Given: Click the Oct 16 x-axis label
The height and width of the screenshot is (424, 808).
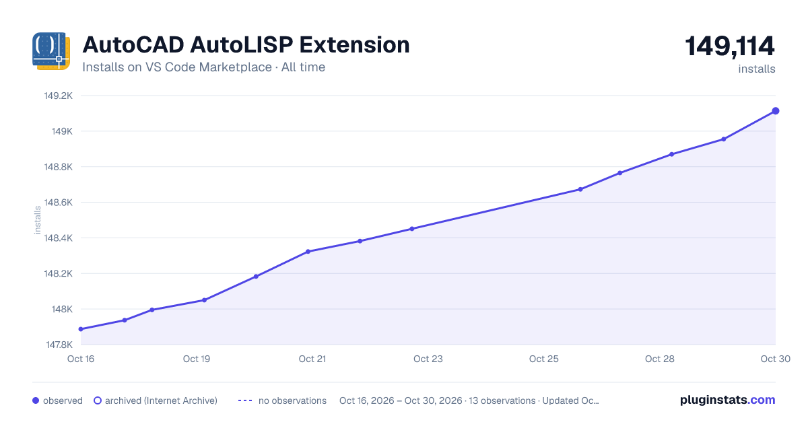Looking at the screenshot, I should coord(81,359).
